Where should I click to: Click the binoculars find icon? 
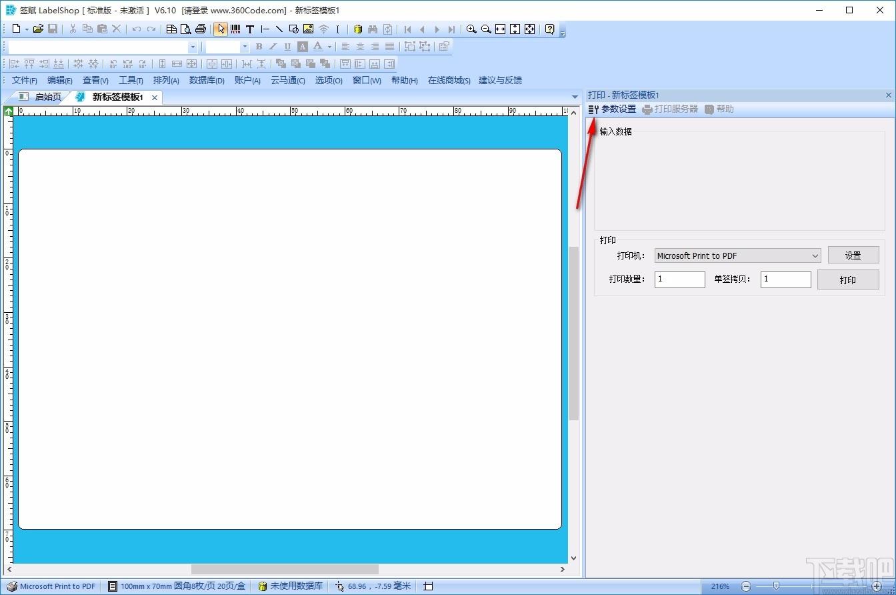click(x=373, y=29)
